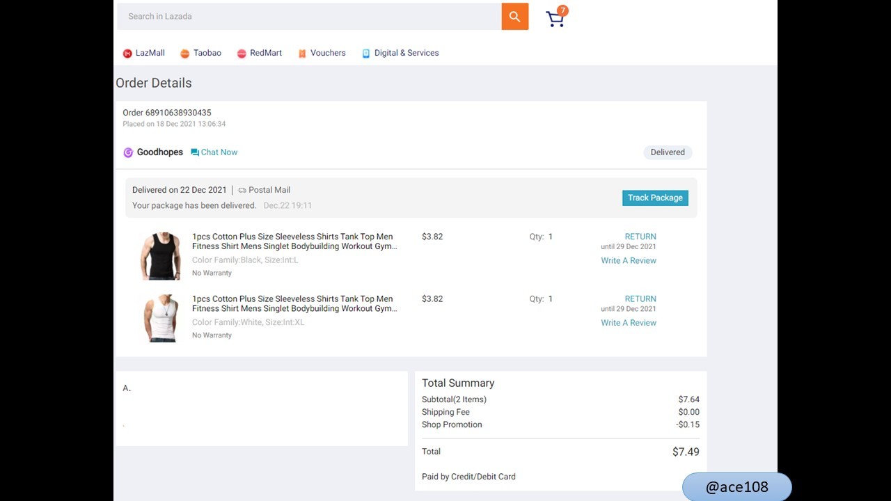This screenshot has width=891, height=501.
Task: Click the Total Summary heading
Action: click(x=458, y=383)
